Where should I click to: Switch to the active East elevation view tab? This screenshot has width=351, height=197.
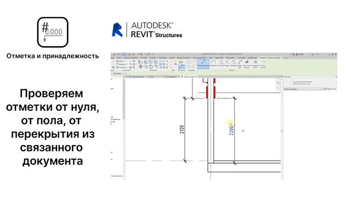point(189,77)
